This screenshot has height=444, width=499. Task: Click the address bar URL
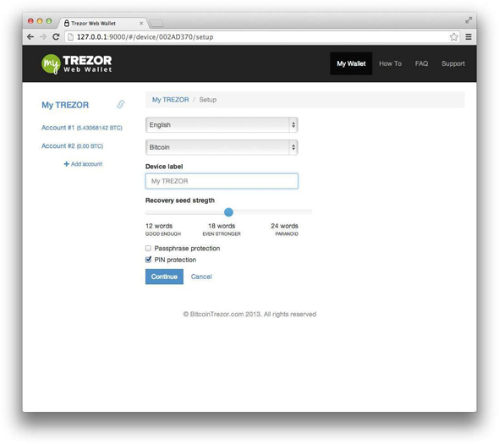[x=145, y=37]
